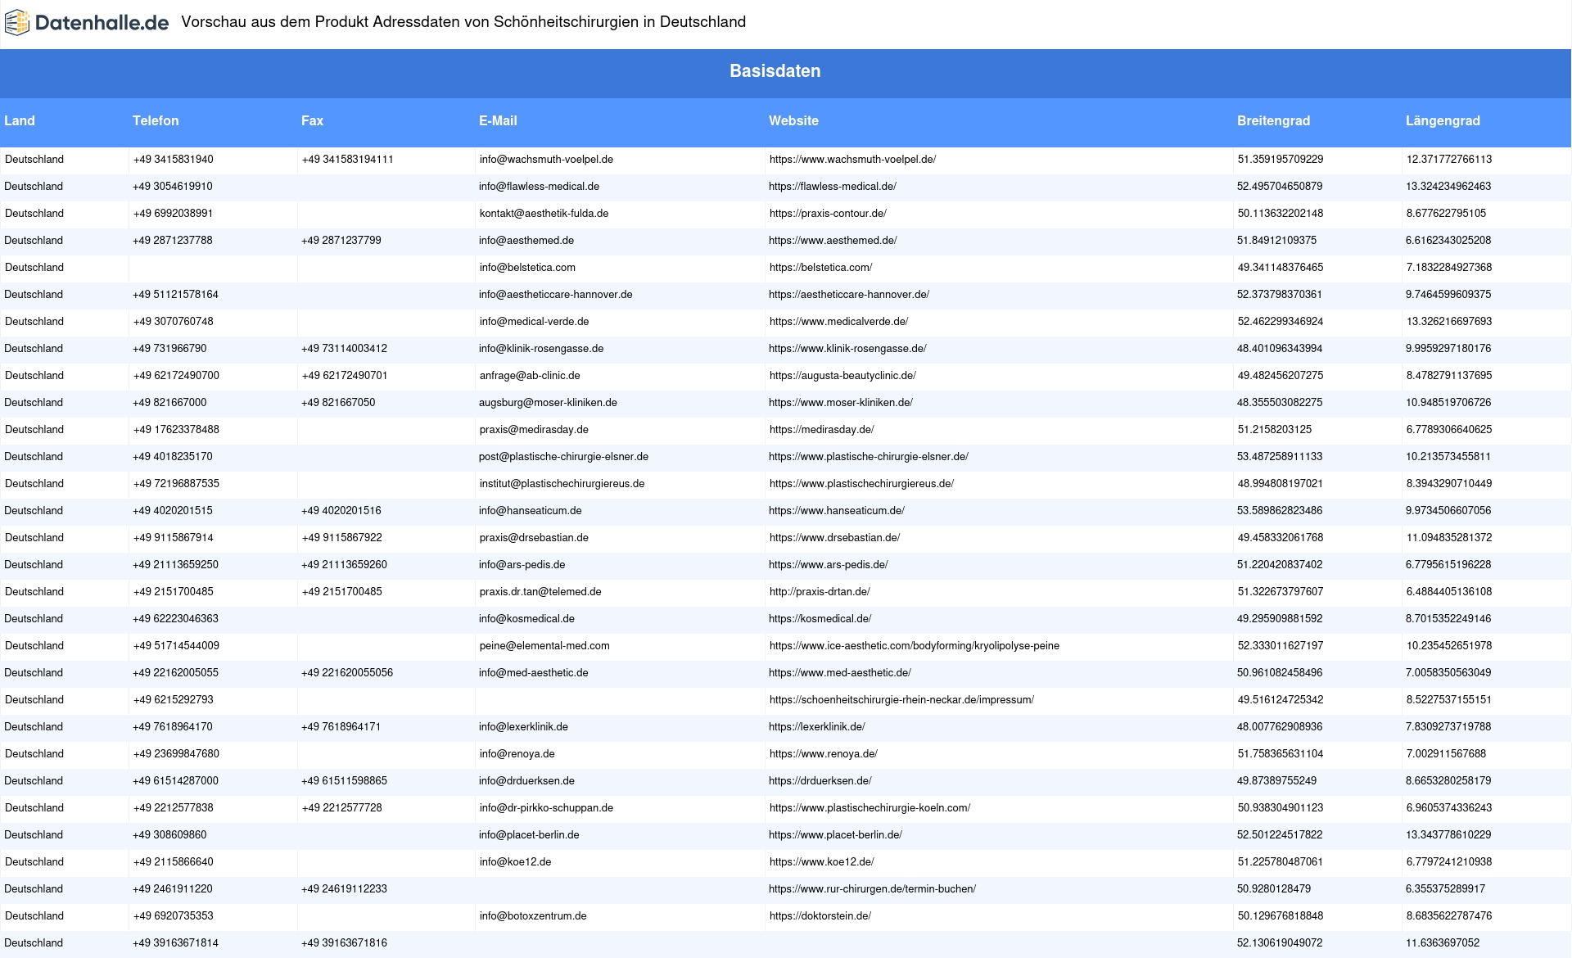Select phone +49 3415831940
The height and width of the screenshot is (958, 1572).
click(173, 160)
